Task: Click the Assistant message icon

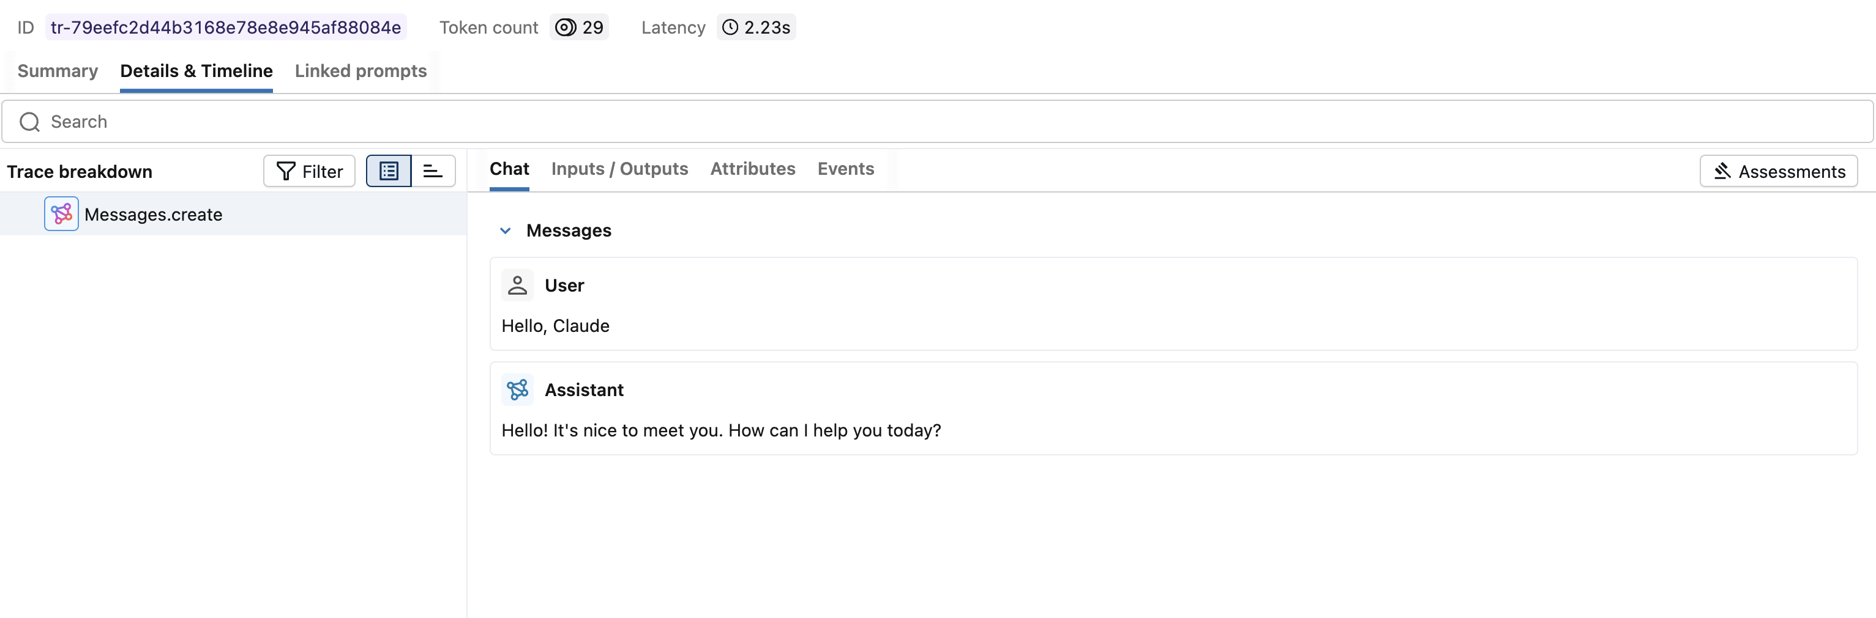Action: click(x=517, y=390)
